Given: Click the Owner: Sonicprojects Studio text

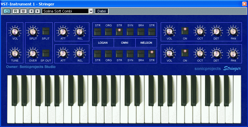Looking at the screenshot, I should pos(31,67).
